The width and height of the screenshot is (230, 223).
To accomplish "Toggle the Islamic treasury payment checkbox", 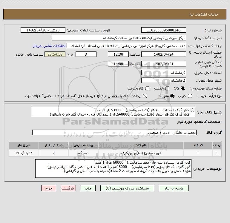I will [145, 96].
